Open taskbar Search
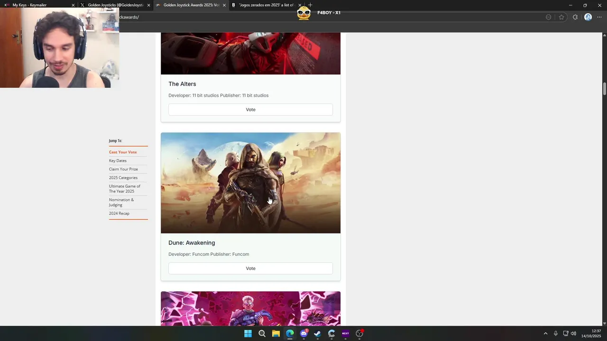The height and width of the screenshot is (341, 607). coord(262,333)
